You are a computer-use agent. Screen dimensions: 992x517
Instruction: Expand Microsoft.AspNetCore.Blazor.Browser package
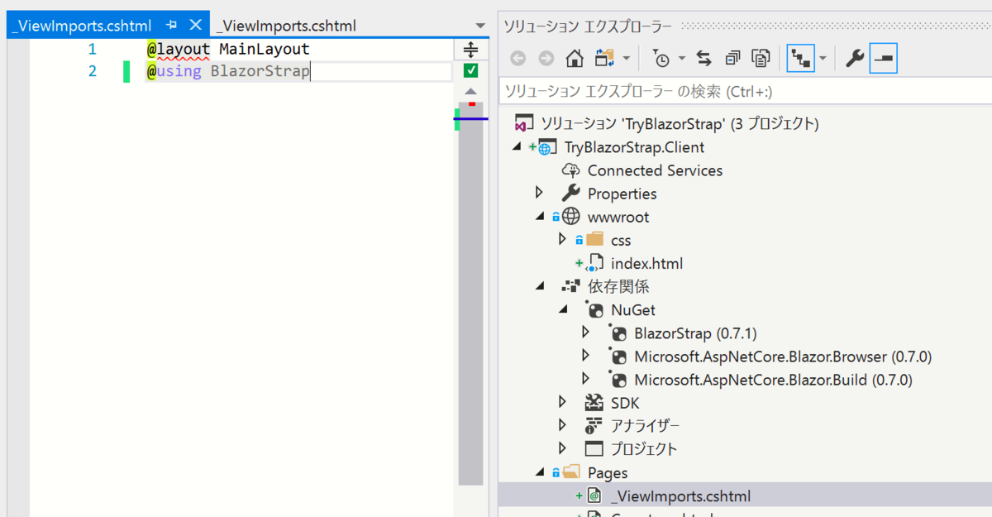point(586,356)
